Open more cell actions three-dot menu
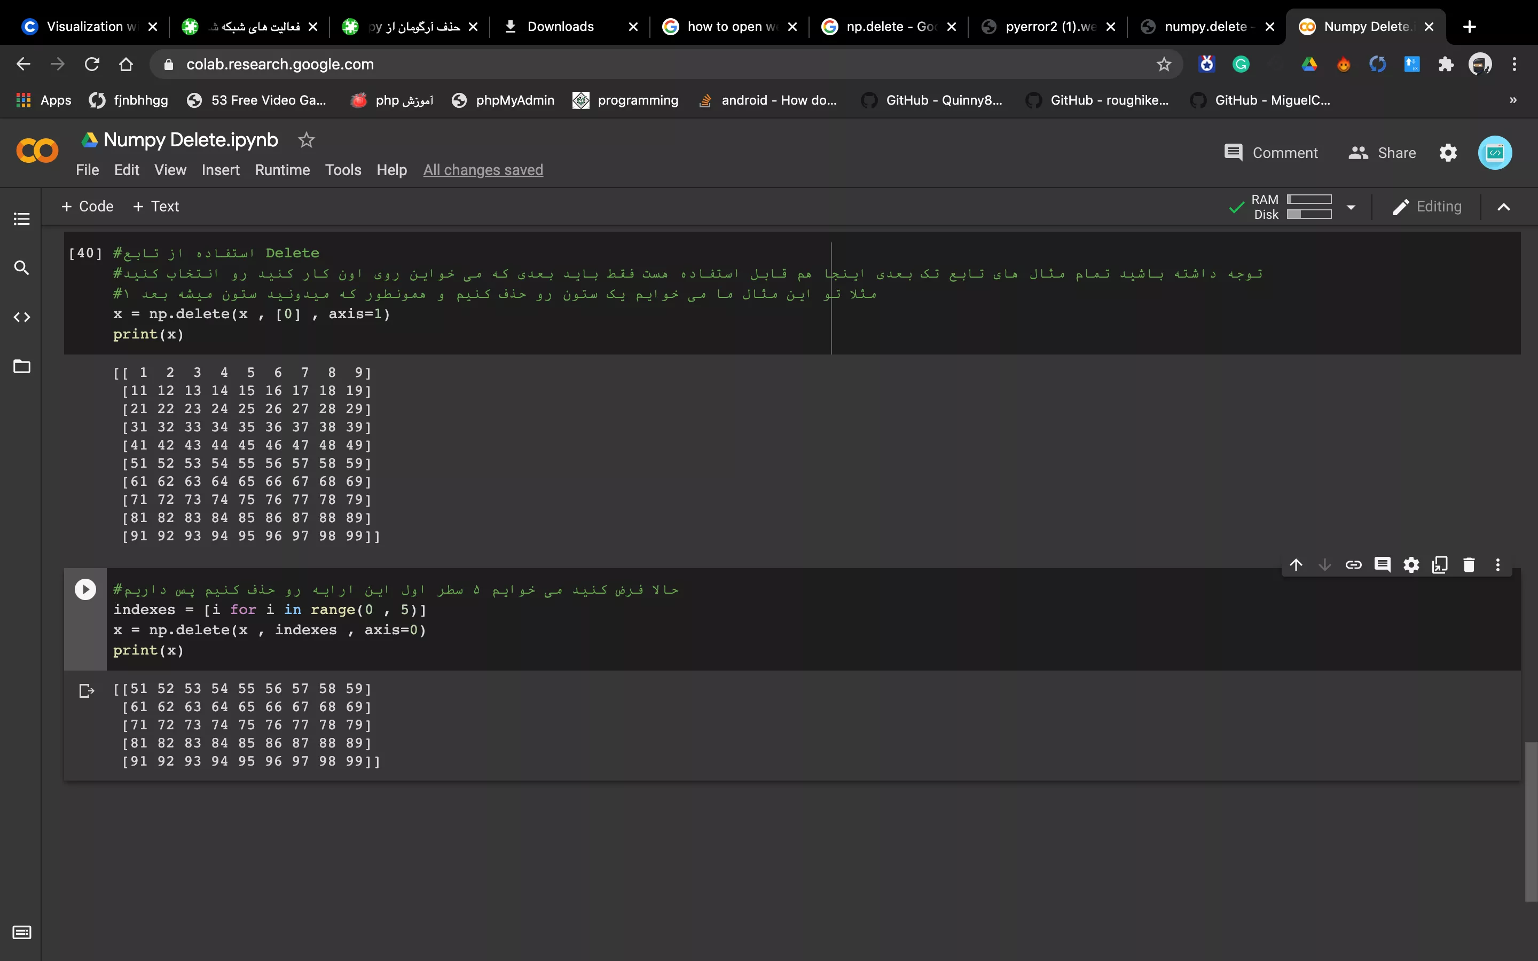The image size is (1538, 961). [x=1498, y=564]
